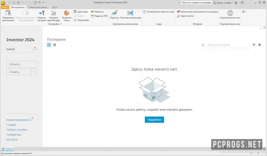The image size is (267, 156).
Task: Click the document tabs menu icon at bottom right
Action: point(264,149)
